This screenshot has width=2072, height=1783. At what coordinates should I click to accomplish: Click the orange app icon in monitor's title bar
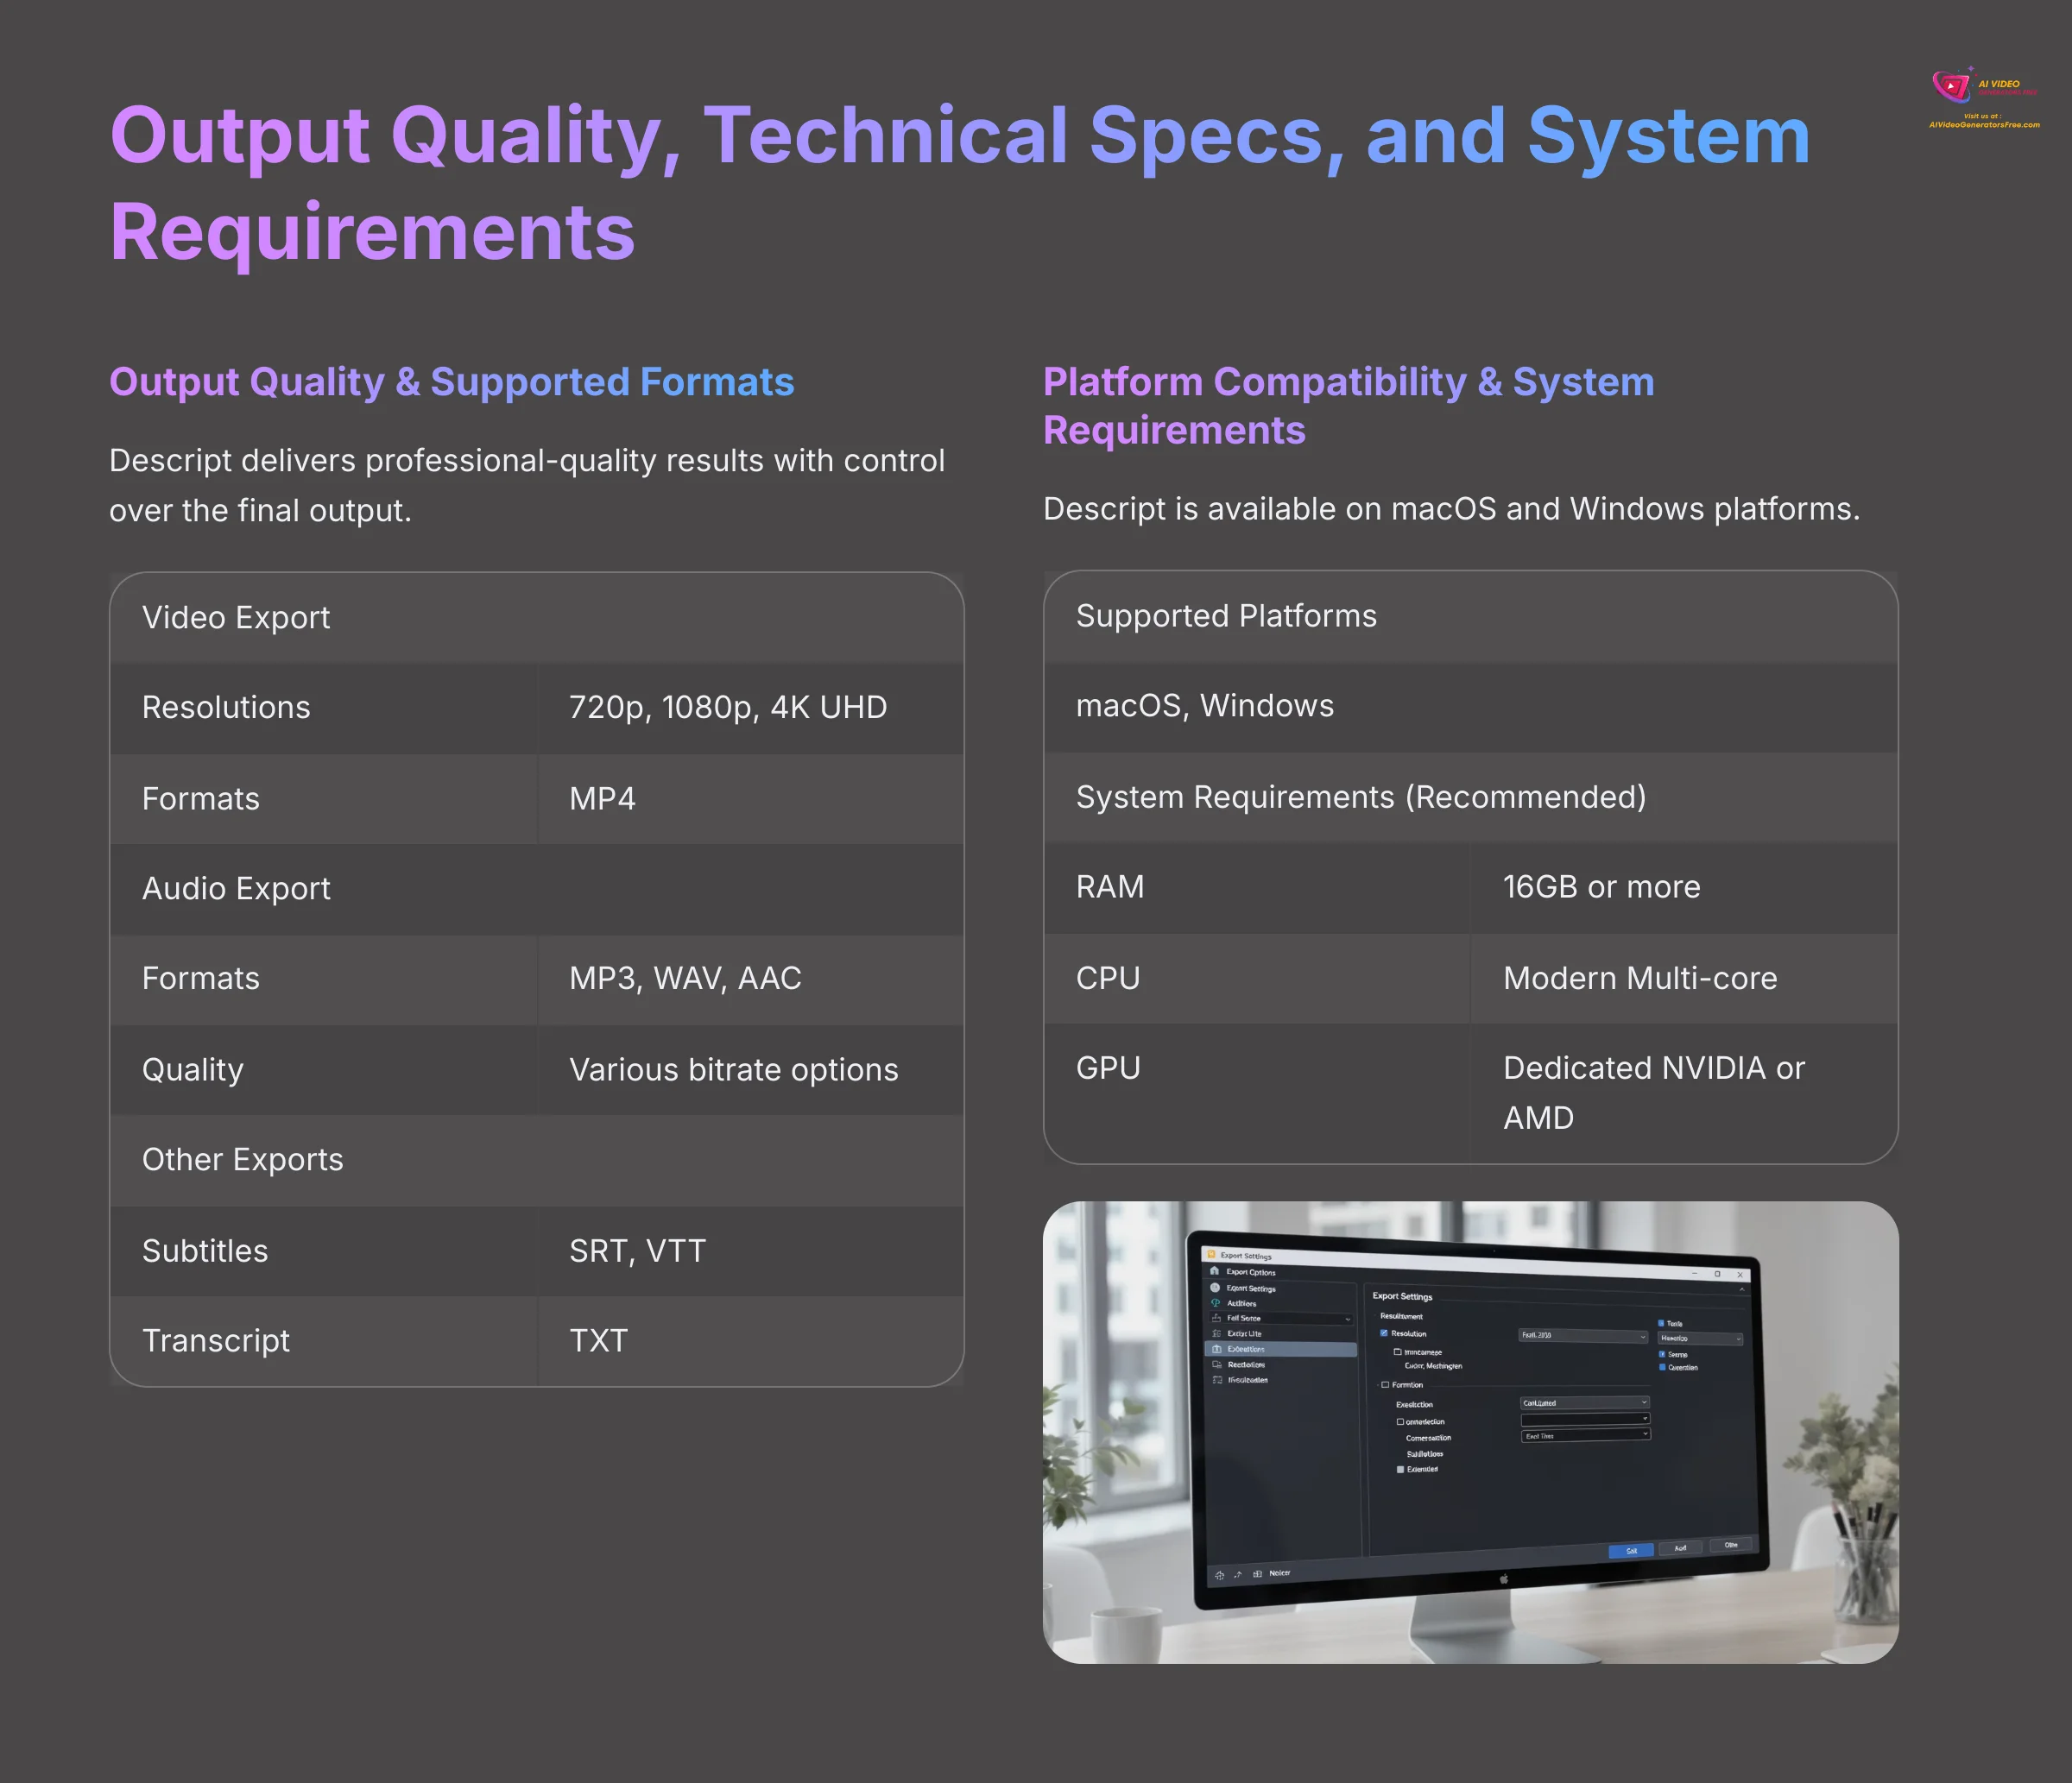tap(1212, 1254)
